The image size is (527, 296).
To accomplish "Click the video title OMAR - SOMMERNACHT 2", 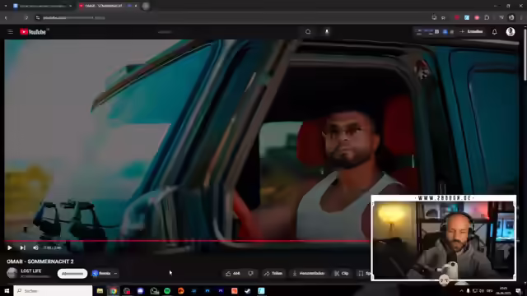I will click(x=40, y=261).
